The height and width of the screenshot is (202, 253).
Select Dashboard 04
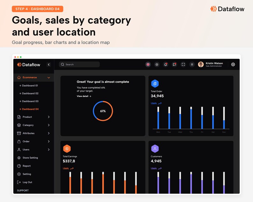pos(30,109)
